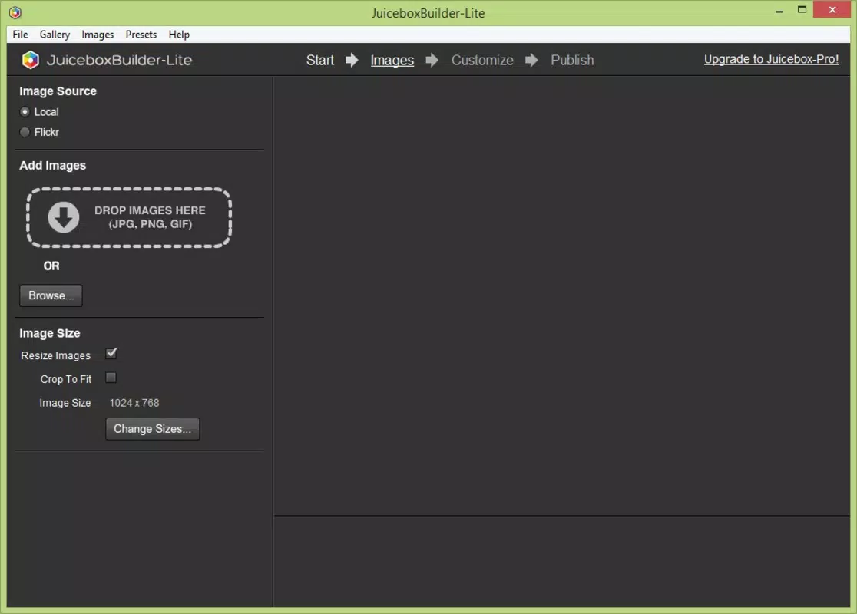The width and height of the screenshot is (857, 614).
Task: Click the Browse... button
Action: pos(51,295)
